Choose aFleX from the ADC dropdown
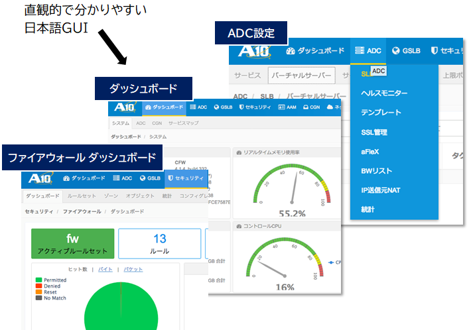 pyautogui.click(x=370, y=152)
